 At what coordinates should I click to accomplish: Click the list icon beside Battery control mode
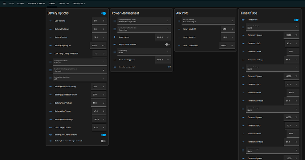click(50, 62)
